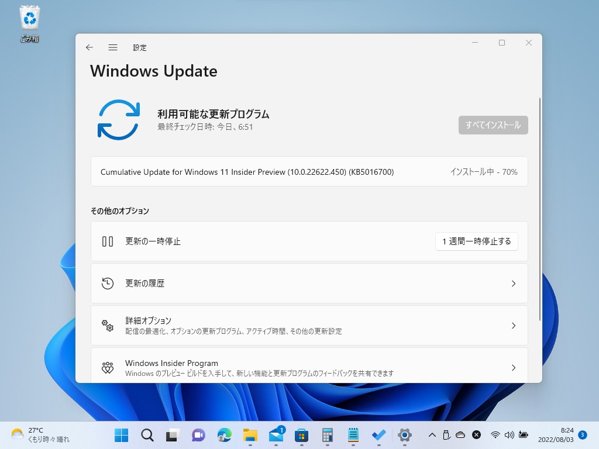Expand the 更新の履歴 row
This screenshot has height=449, width=599.
click(514, 283)
